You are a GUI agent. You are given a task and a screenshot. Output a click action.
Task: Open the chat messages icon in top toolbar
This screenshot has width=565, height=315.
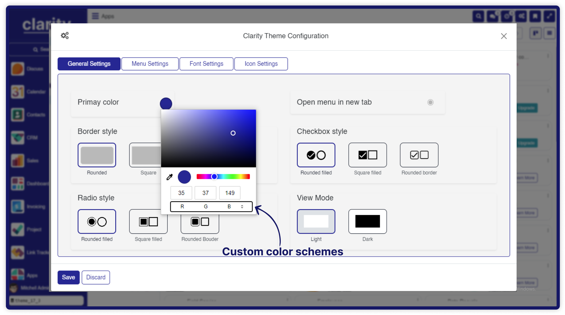(x=493, y=16)
